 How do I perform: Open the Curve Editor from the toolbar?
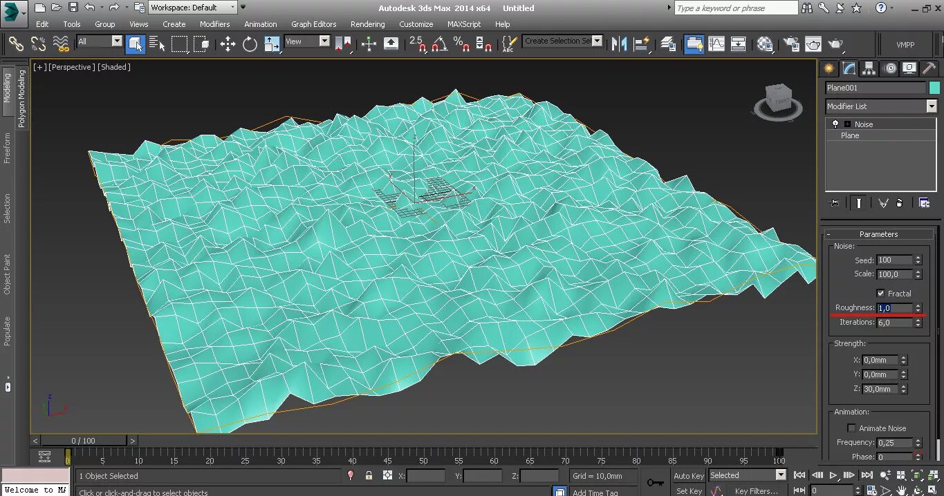[716, 44]
